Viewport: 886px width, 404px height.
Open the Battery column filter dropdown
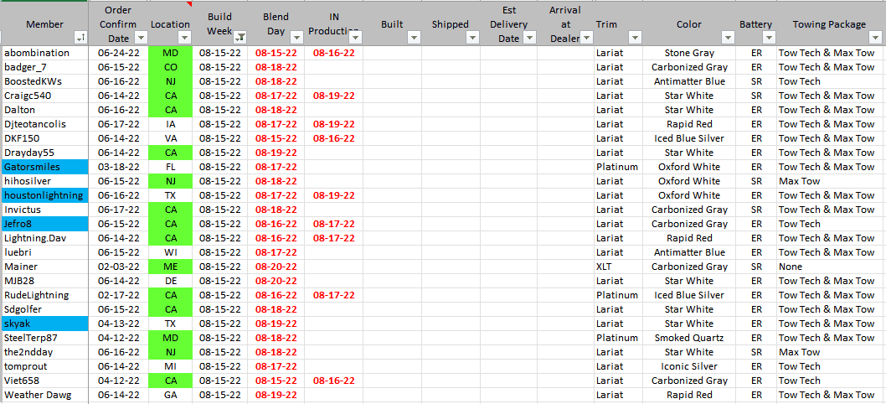768,38
